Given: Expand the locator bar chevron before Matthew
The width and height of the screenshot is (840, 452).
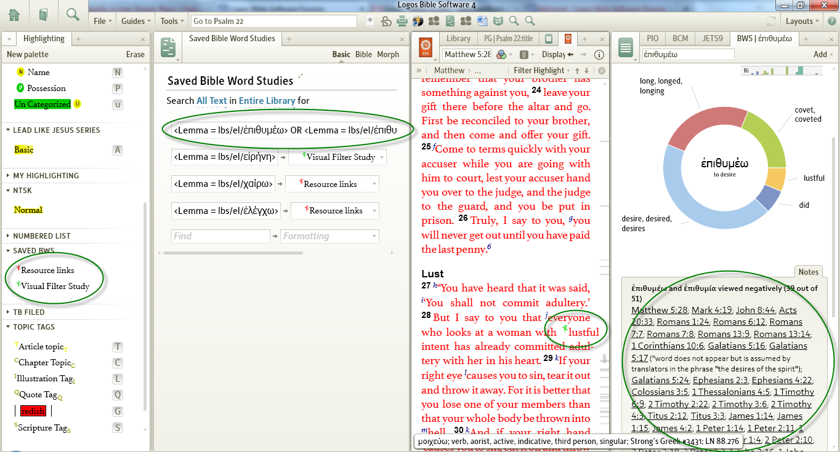Looking at the screenshot, I should tap(419, 71).
